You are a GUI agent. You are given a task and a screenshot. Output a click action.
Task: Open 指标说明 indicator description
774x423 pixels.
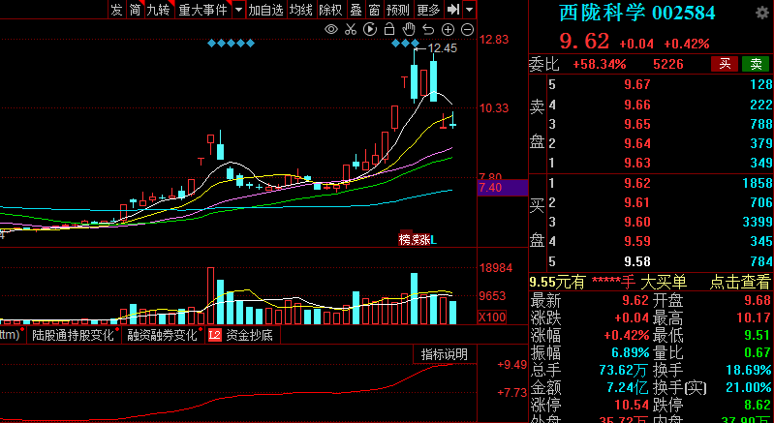point(445,354)
